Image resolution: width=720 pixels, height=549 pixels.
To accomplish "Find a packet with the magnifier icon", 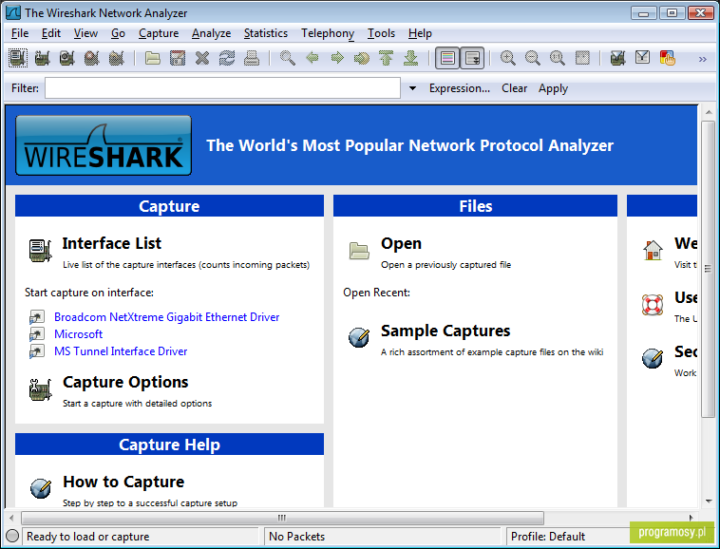I will click(288, 58).
